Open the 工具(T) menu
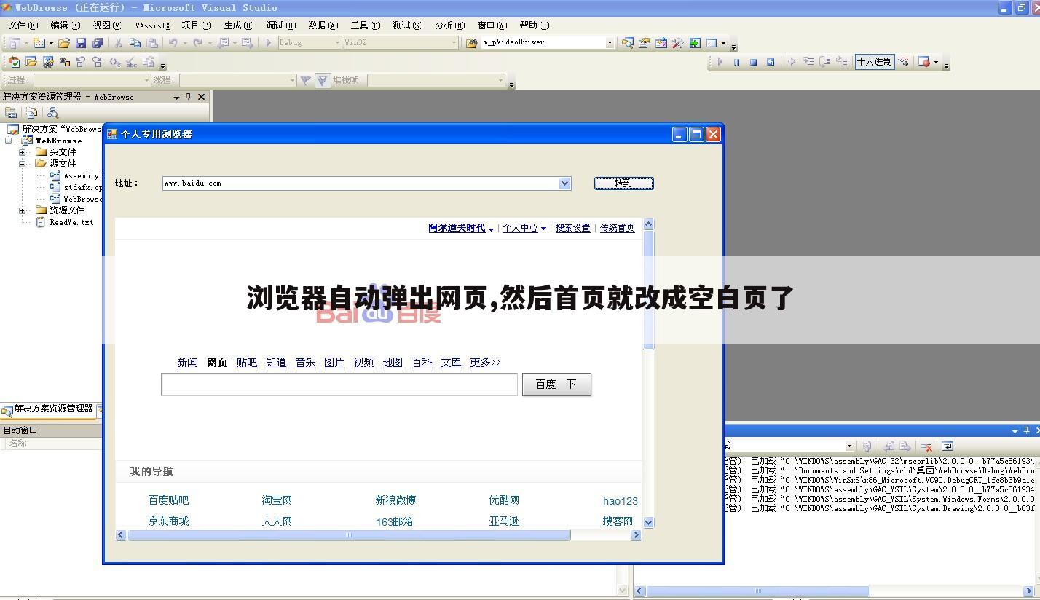1040x600 pixels. [365, 25]
